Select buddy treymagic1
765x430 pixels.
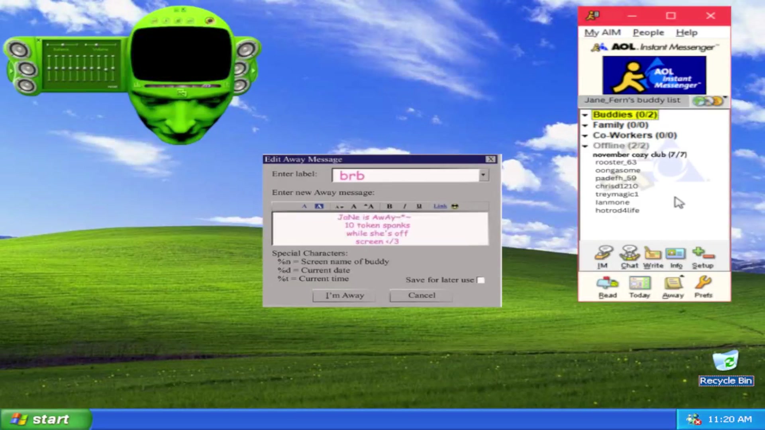pos(617,194)
